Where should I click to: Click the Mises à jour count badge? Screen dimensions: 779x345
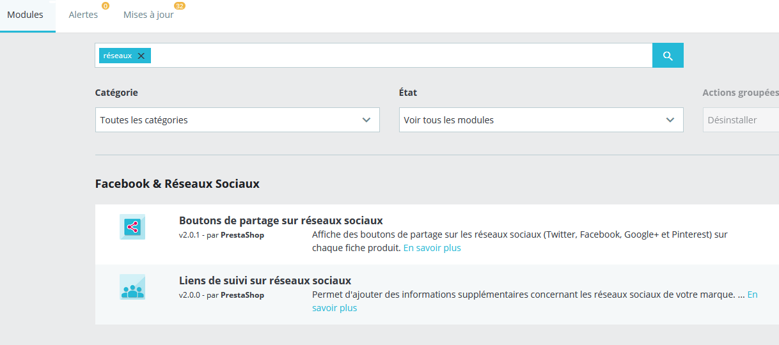180,6
